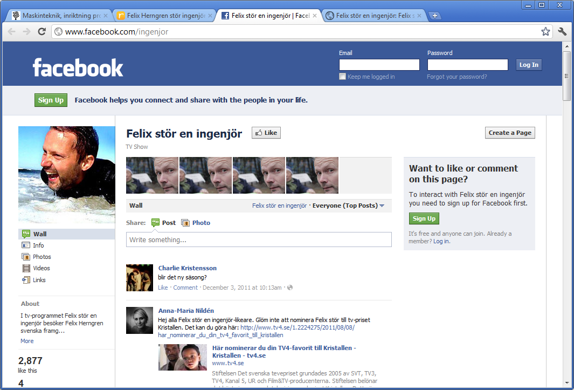The image size is (574, 390).
Task: Click the Videos film icon in sidebar
Action: (26, 268)
